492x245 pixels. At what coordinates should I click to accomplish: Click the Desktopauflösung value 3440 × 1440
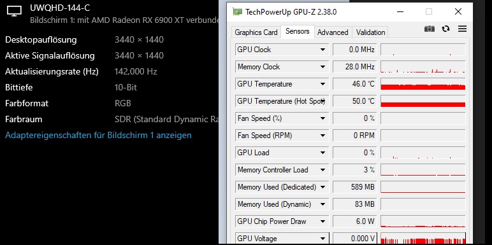tap(139, 40)
